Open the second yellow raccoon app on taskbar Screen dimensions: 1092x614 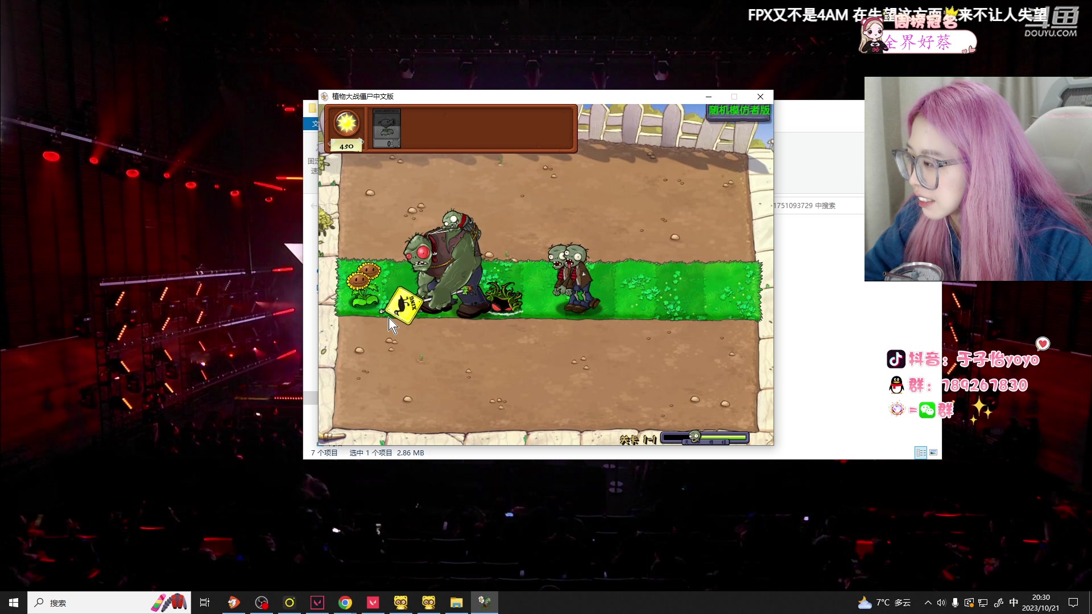click(x=429, y=603)
